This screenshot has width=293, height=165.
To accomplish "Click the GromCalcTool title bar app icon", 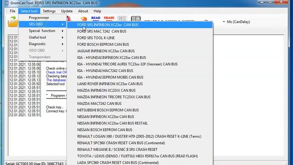I will [x=6, y=3].
